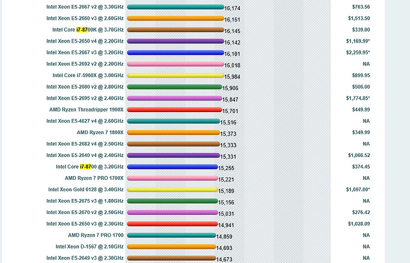Viewport: 410px width, 263px height.
Task: Open the AMD Ryzen 7 1800X link
Action: pos(100,132)
